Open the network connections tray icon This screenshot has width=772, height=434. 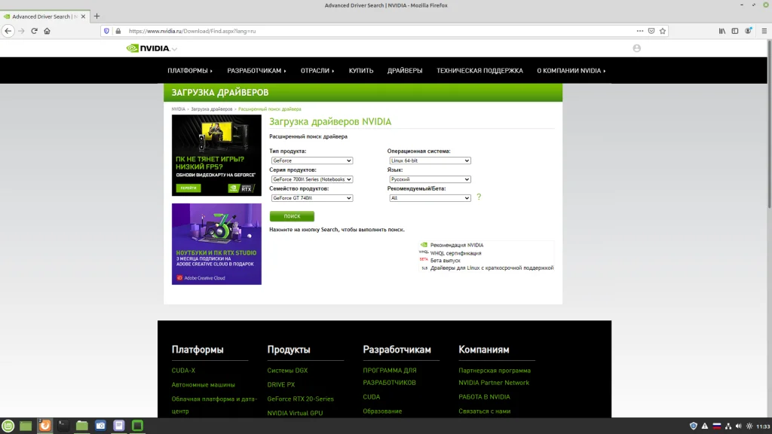coord(728,426)
